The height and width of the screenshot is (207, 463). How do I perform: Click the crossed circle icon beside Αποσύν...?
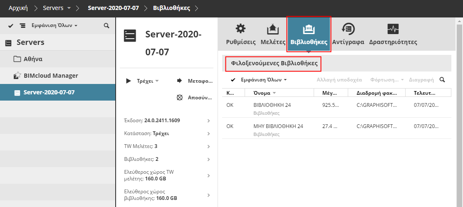click(180, 98)
